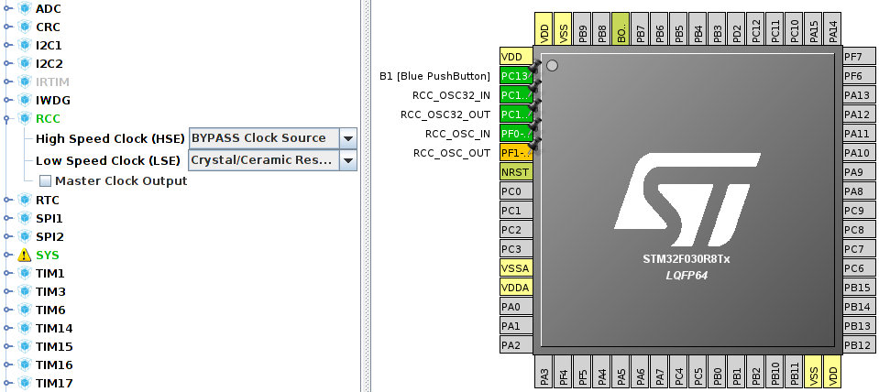This screenshot has width=879, height=392.
Task: Select pin PB9 on the top edge
Action: click(582, 28)
